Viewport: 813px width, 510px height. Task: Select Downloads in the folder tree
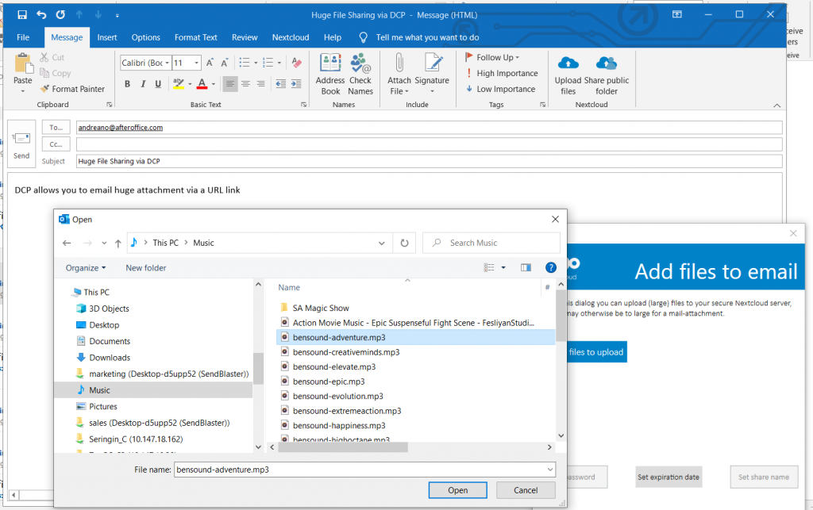[x=110, y=358]
